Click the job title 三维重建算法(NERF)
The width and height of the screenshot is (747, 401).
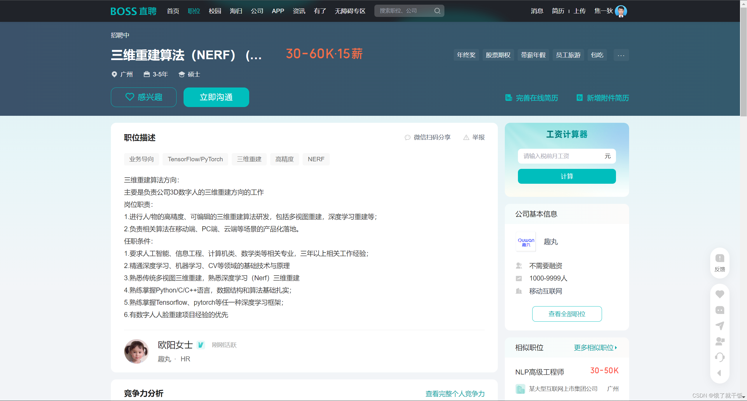(186, 55)
